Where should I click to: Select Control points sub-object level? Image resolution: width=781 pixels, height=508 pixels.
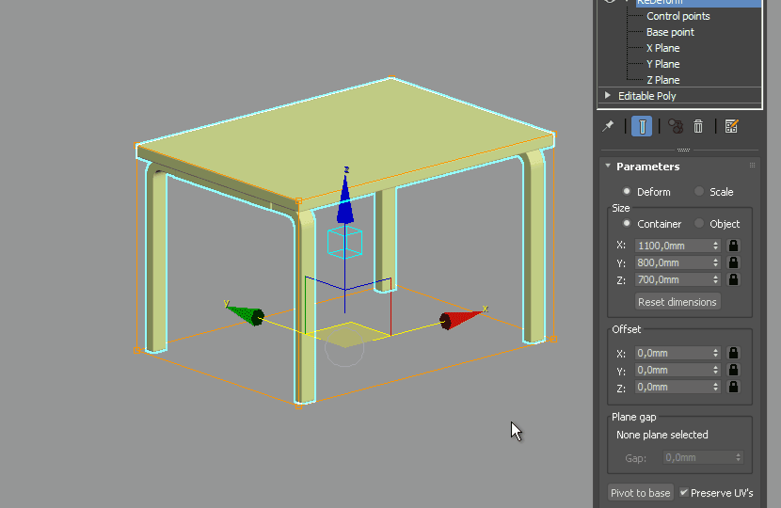[677, 16]
